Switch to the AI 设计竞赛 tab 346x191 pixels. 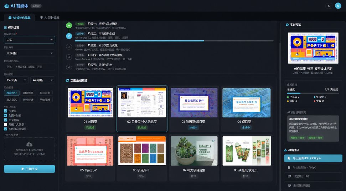tap(50, 18)
